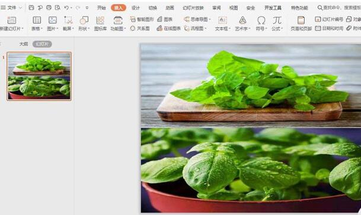Open 页眉和页脚 header and footer
361x215 pixels.
301,24
